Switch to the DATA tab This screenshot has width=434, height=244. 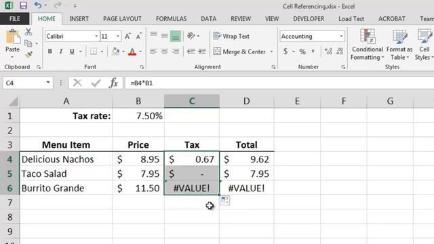209,19
